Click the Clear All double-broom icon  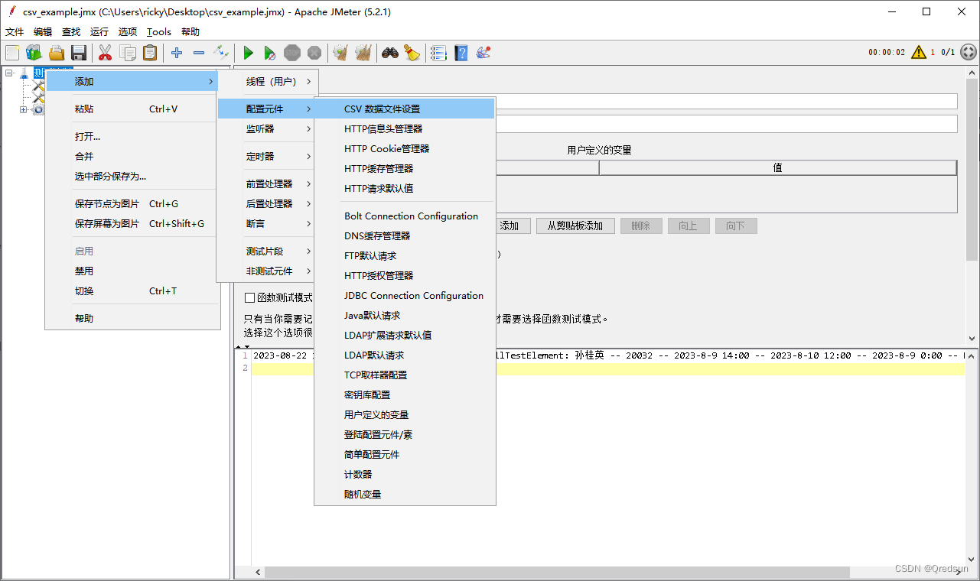(363, 53)
